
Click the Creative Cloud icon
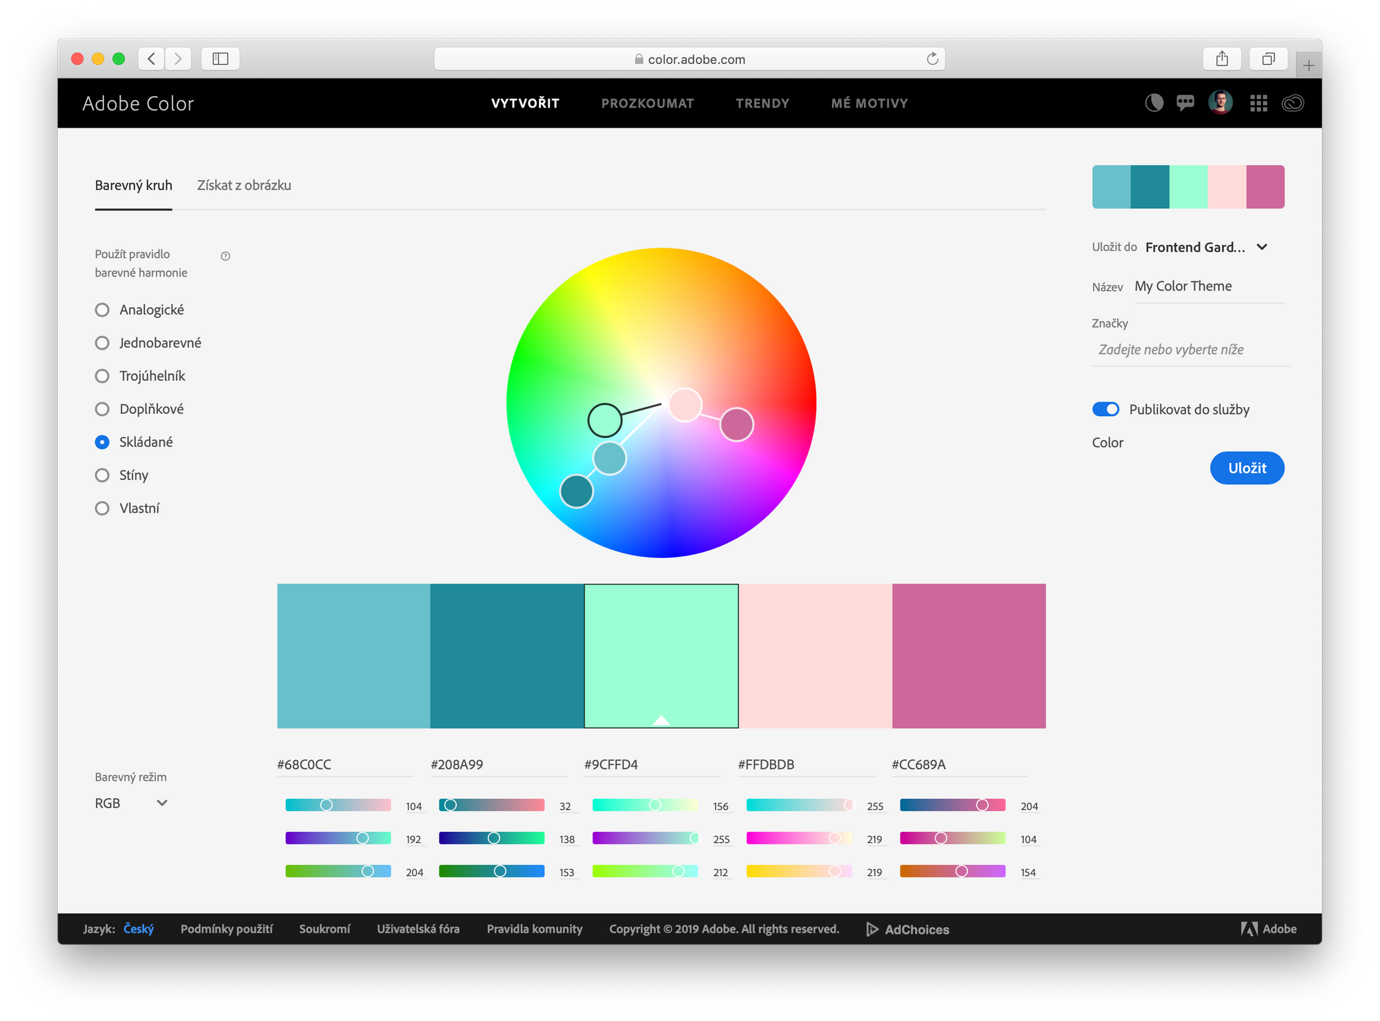pos(1292,103)
